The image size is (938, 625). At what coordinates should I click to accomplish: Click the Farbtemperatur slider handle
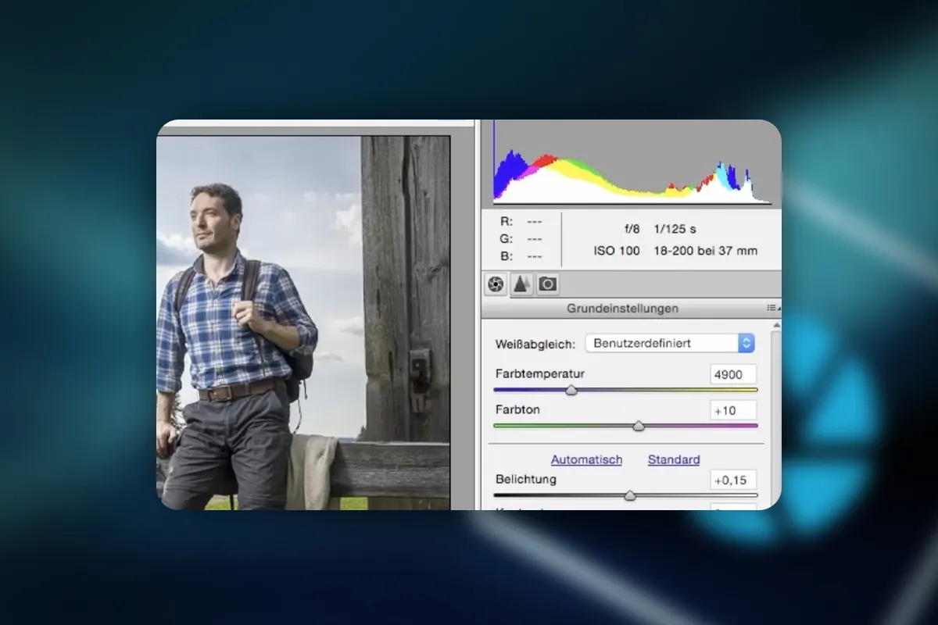571,390
